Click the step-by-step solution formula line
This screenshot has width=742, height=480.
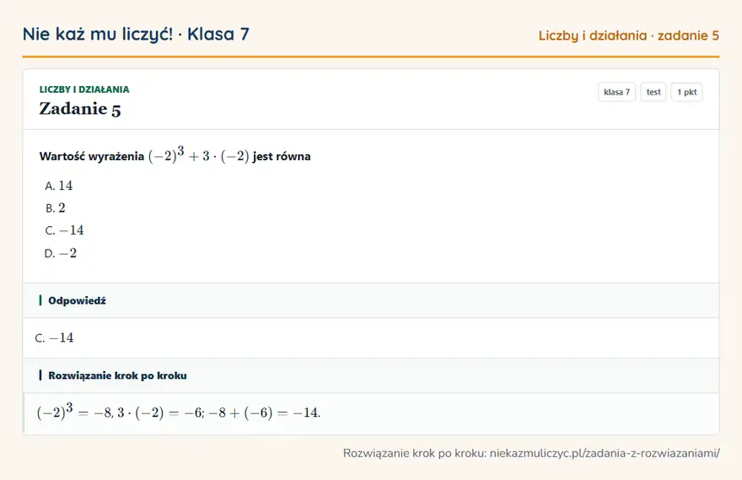(x=179, y=412)
